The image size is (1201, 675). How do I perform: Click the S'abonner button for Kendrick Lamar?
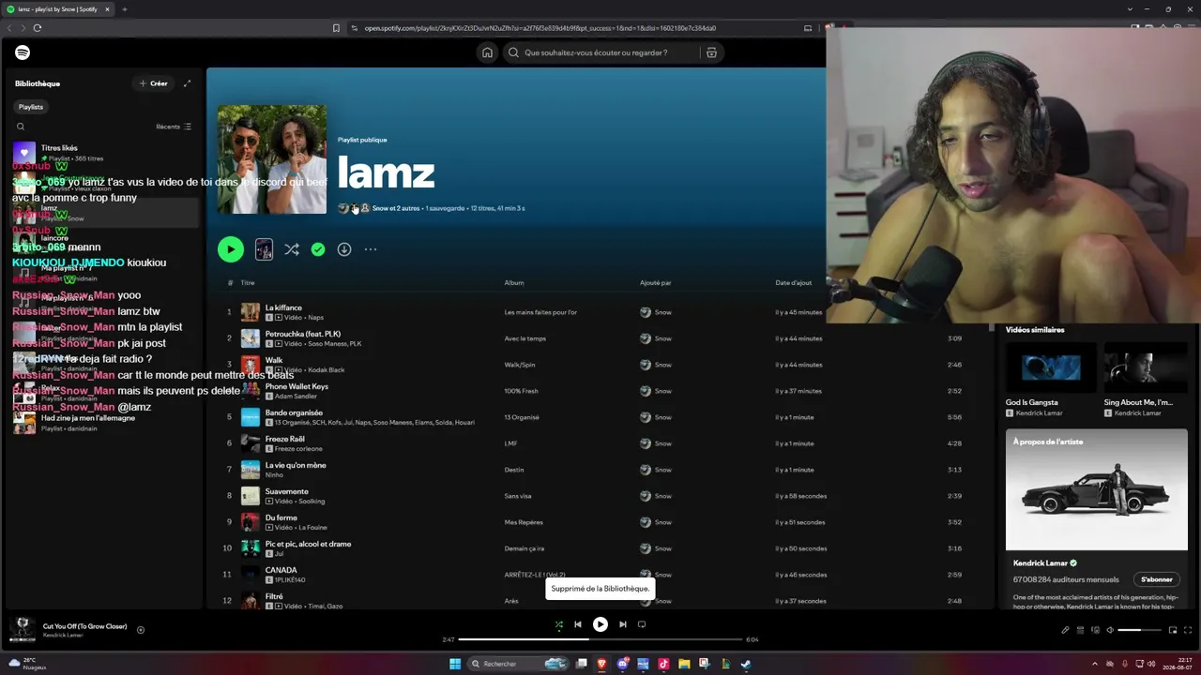(x=1157, y=579)
